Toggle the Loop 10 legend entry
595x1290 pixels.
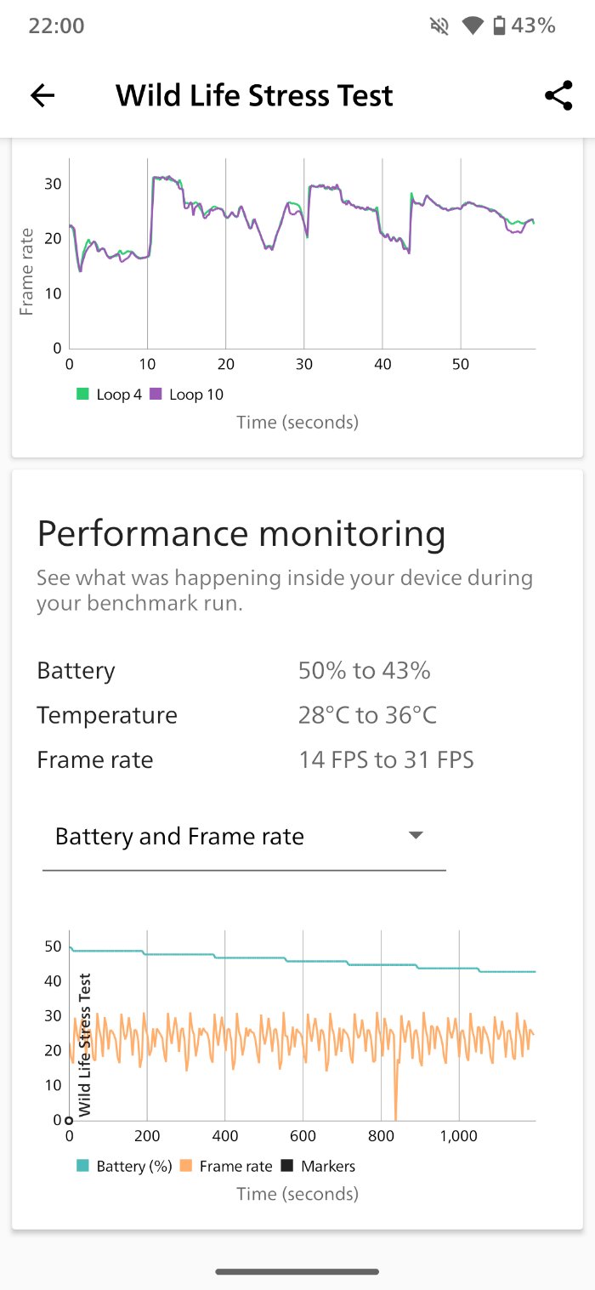coord(187,395)
